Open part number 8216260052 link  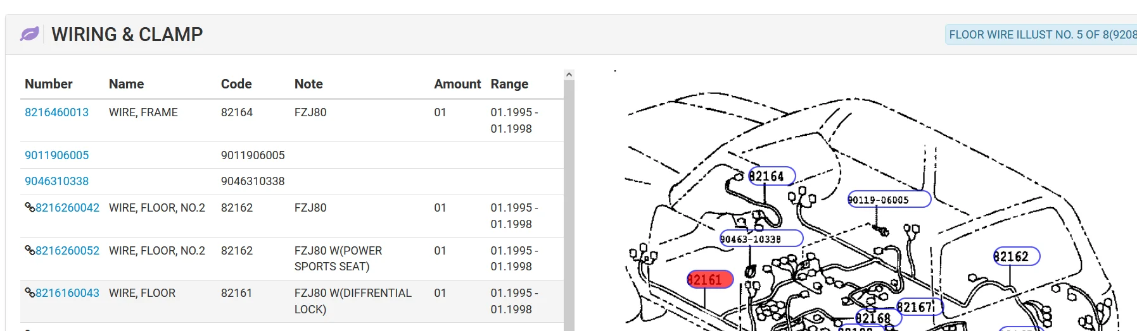[x=67, y=251]
